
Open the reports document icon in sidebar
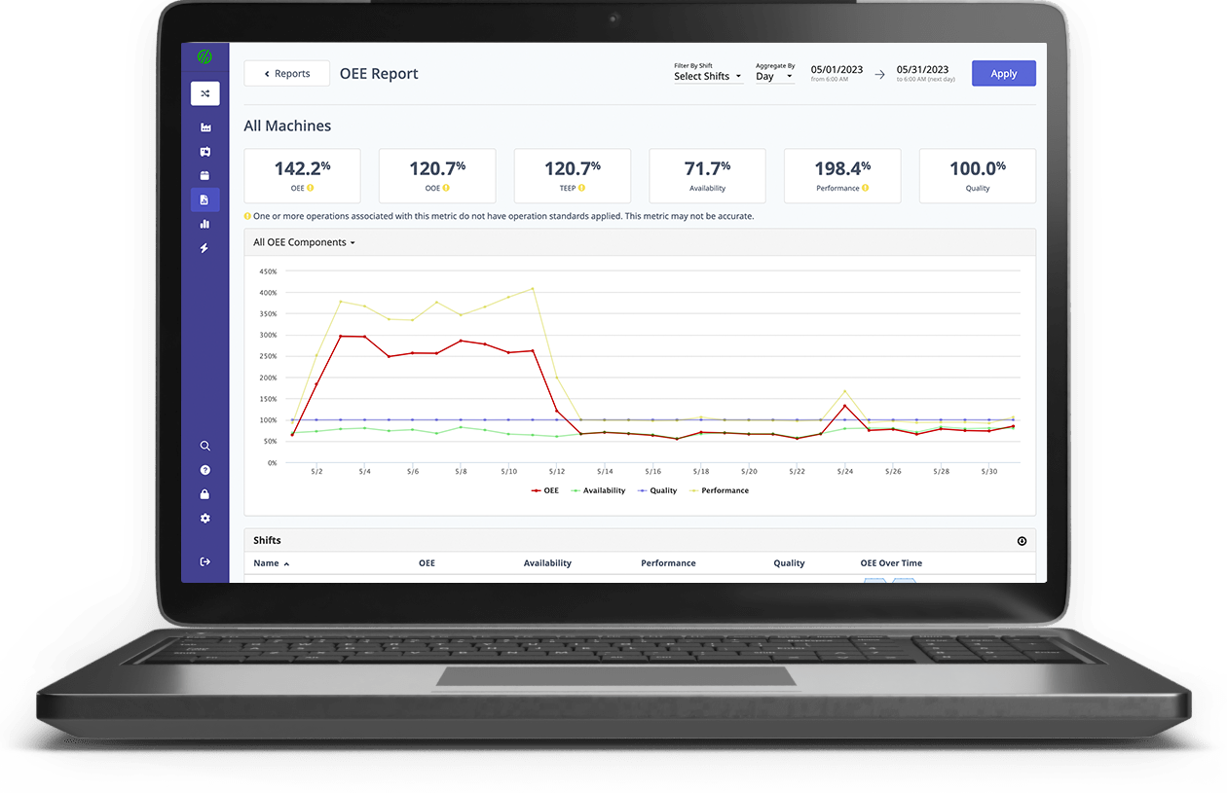coord(204,198)
